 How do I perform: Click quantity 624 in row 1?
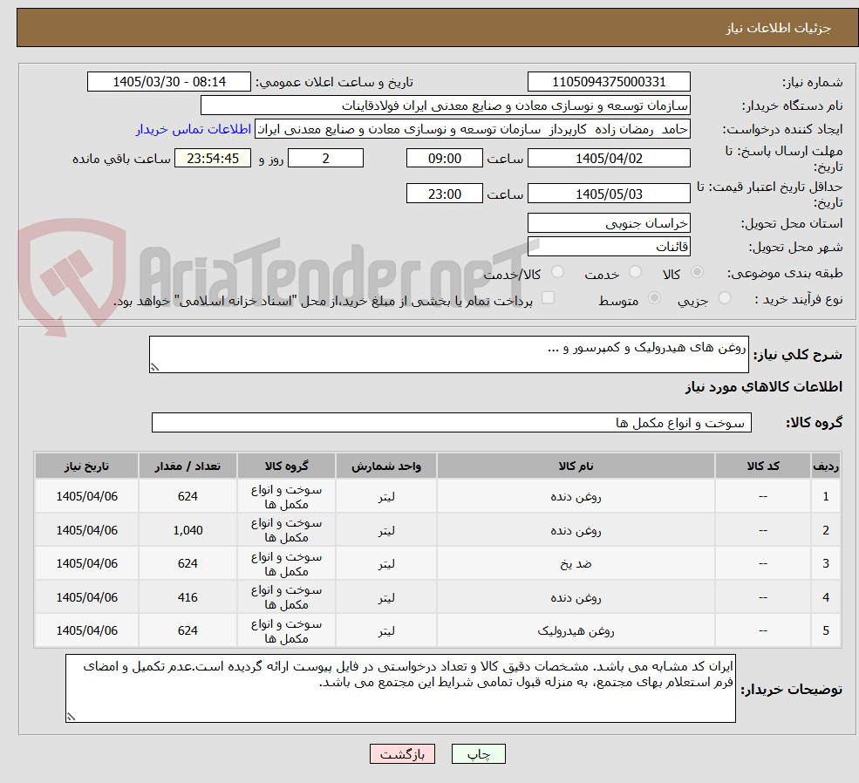coord(187,497)
